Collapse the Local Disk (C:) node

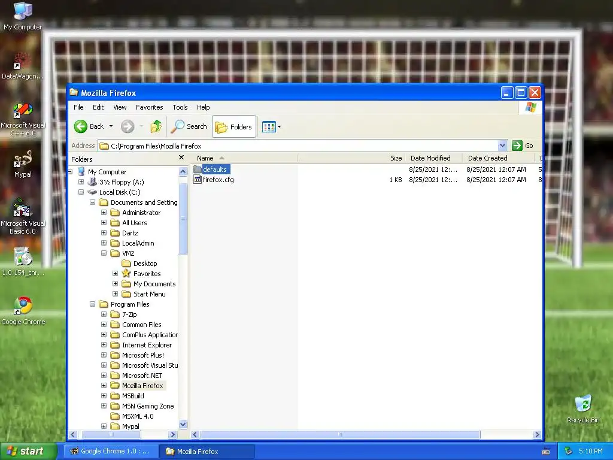81,192
